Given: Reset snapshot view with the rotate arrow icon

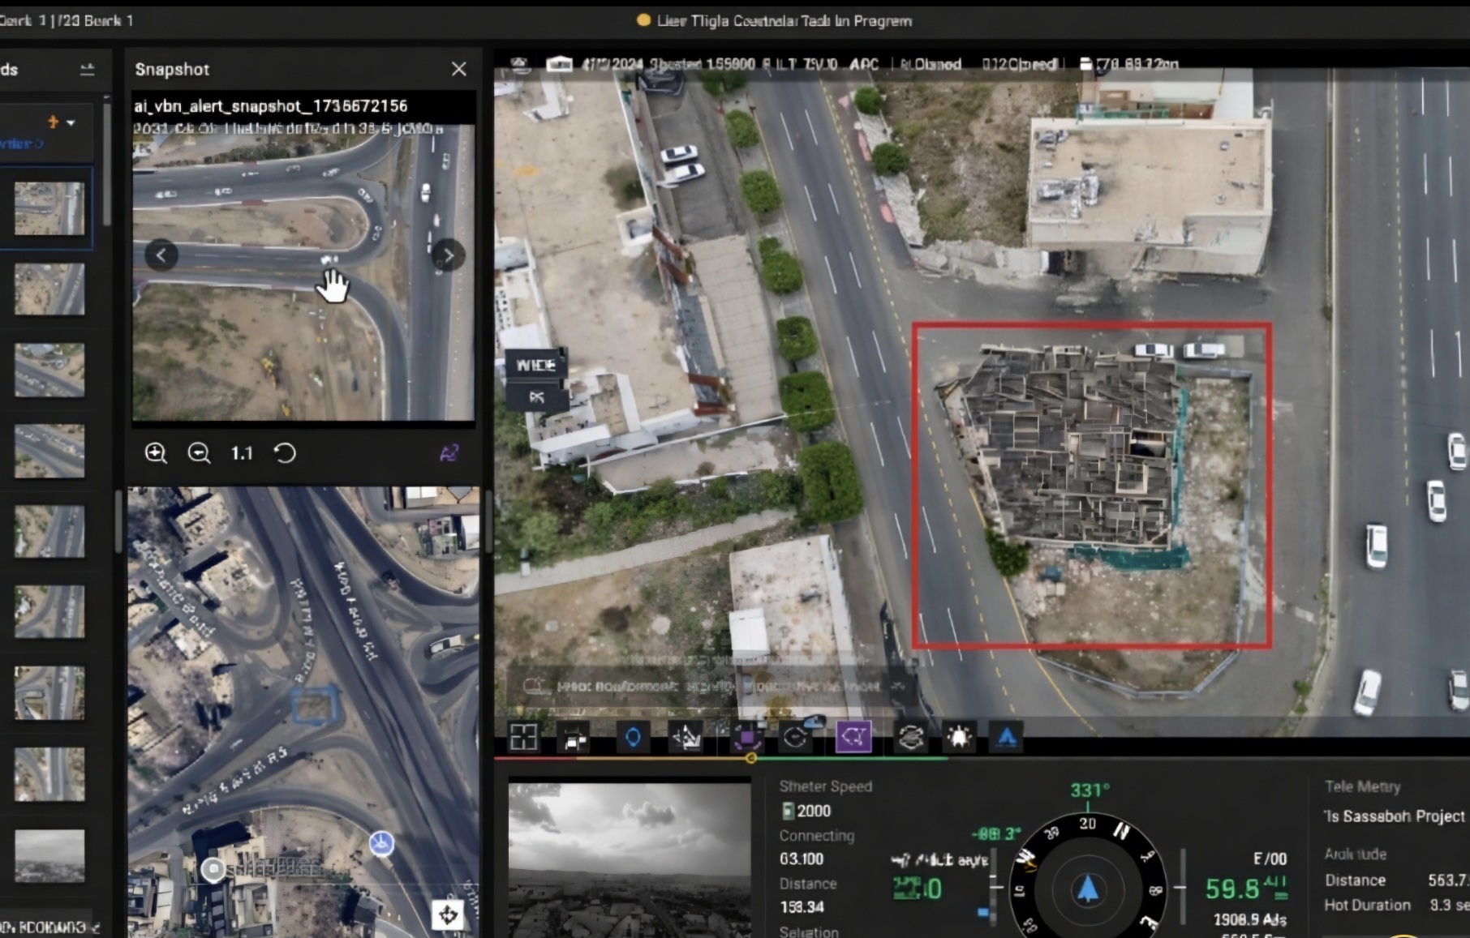Looking at the screenshot, I should tap(285, 453).
